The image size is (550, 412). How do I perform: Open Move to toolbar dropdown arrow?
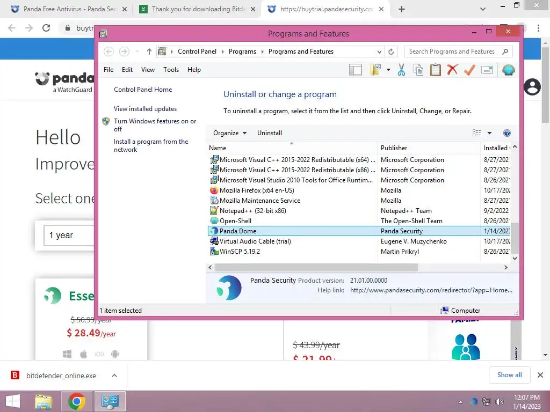tap(388, 70)
